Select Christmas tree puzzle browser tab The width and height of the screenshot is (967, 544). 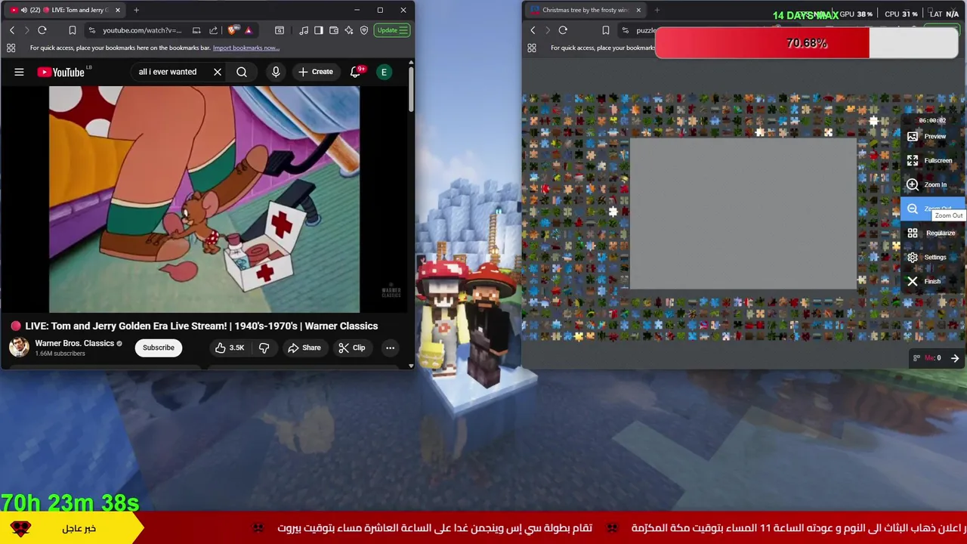585,10
